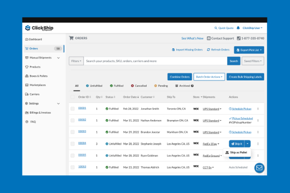Check the box for order 00004
This screenshot has width=290, height=193.
point(73,144)
